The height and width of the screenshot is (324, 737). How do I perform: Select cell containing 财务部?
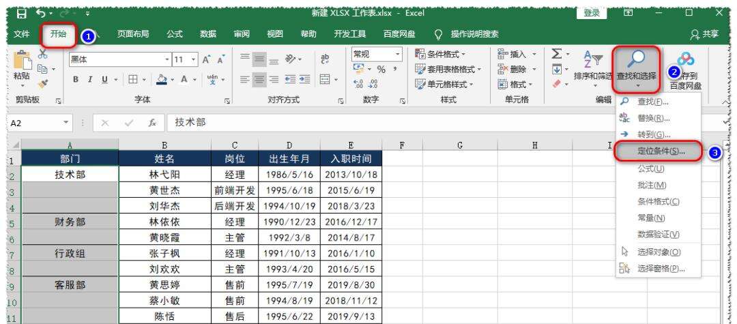click(70, 222)
